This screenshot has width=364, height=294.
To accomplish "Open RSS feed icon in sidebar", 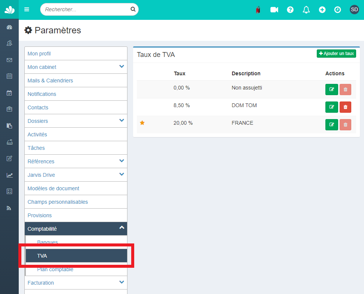I will (9, 208).
